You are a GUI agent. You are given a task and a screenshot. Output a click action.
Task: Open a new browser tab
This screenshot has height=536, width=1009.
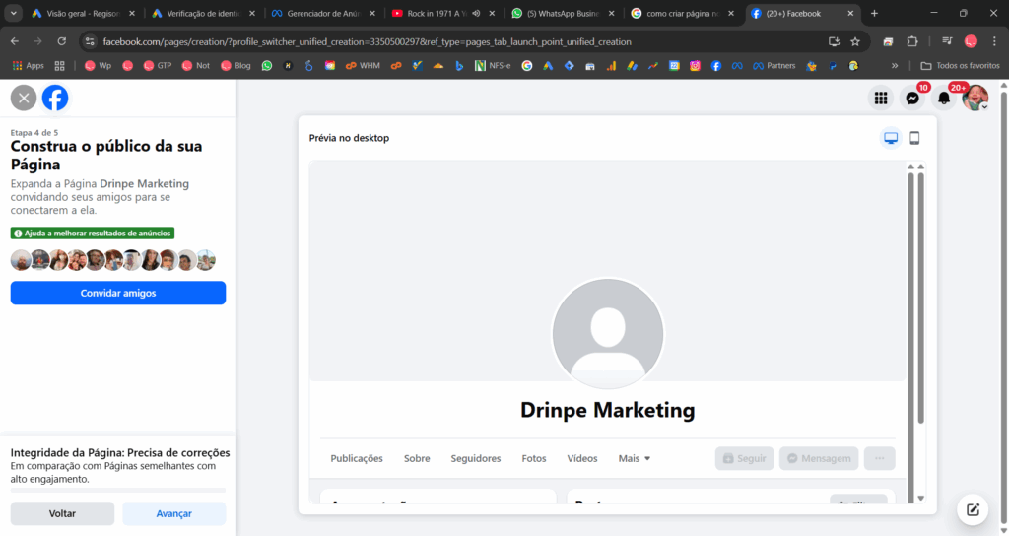pyautogui.click(x=874, y=13)
